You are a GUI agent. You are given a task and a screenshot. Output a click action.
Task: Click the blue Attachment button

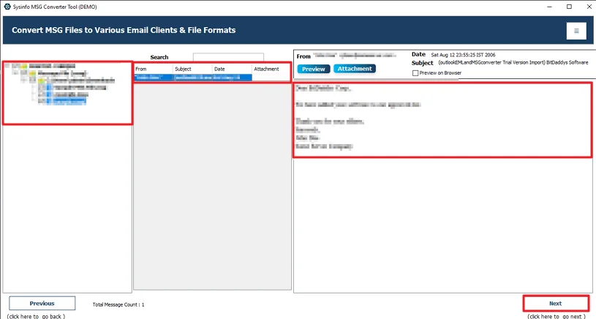(355, 69)
